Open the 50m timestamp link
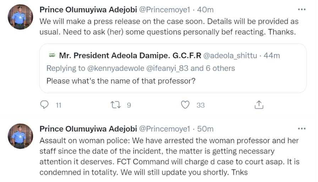318x182 pixels. (205, 129)
